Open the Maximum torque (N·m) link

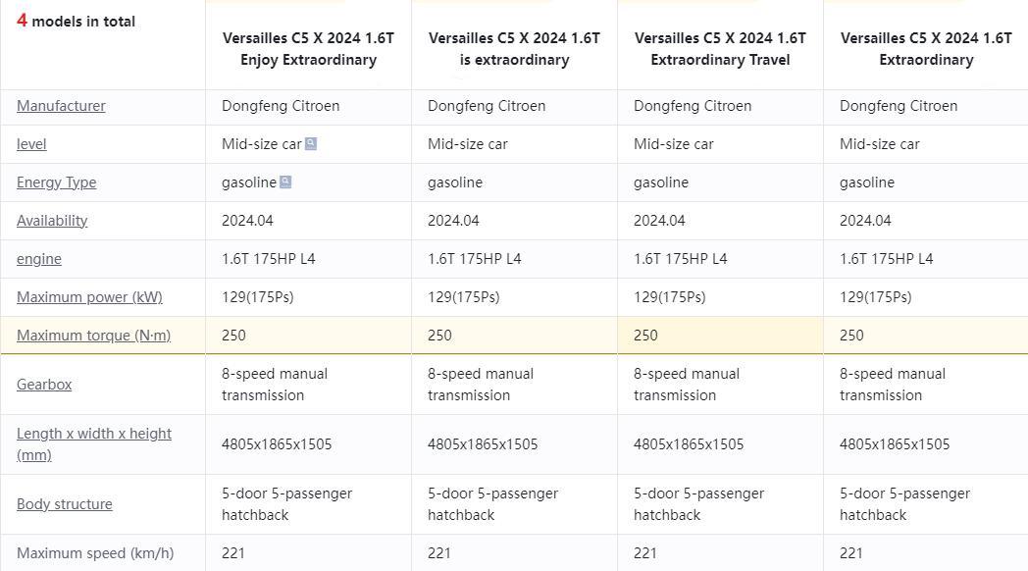pos(94,335)
